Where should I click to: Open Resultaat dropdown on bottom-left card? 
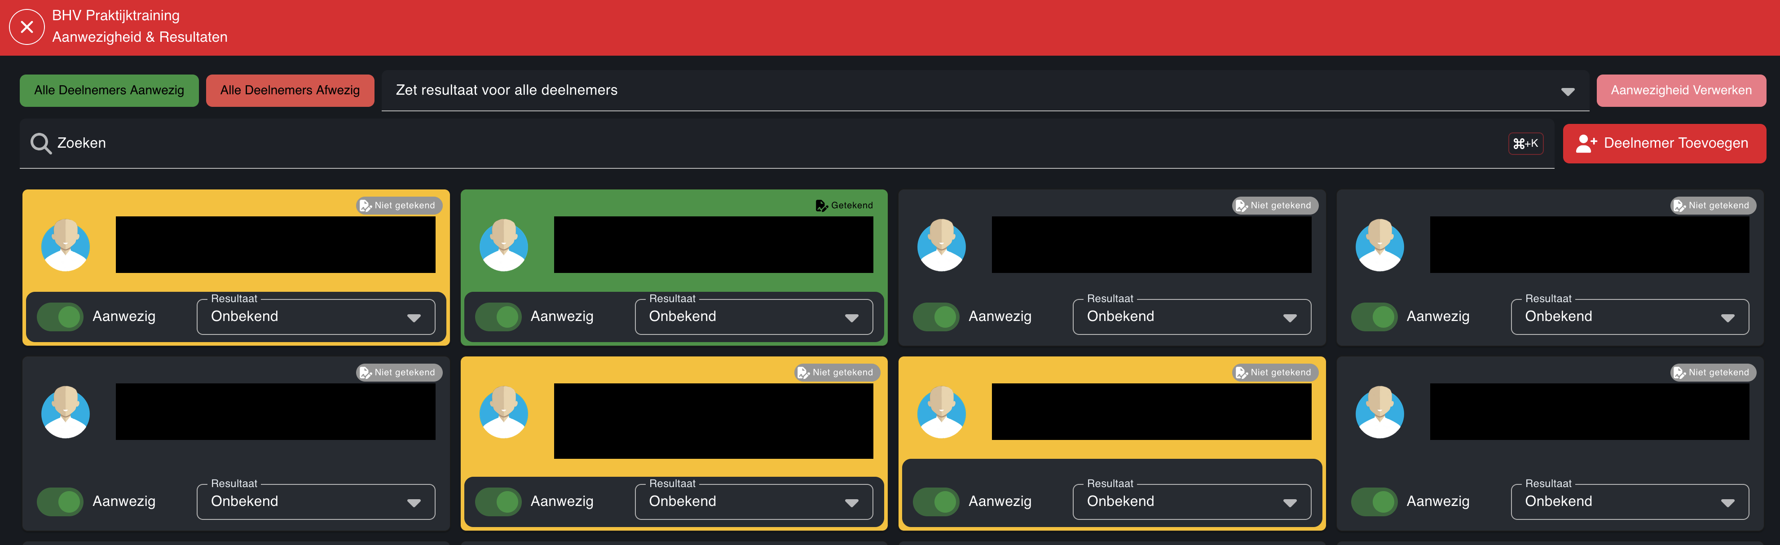[x=316, y=501]
